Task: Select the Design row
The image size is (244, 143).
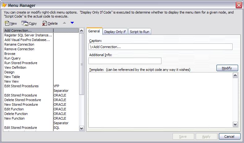Action: (x=41, y=72)
